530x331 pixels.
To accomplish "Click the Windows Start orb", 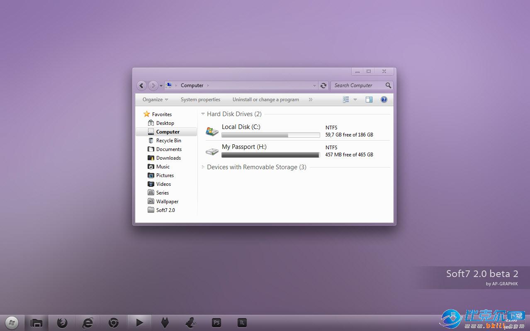I will pyautogui.click(x=12, y=322).
